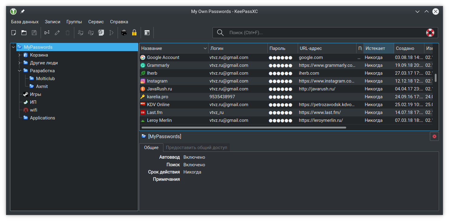This screenshot has width=449, height=221.
Task: Select the Applications group
Action: (x=42, y=118)
